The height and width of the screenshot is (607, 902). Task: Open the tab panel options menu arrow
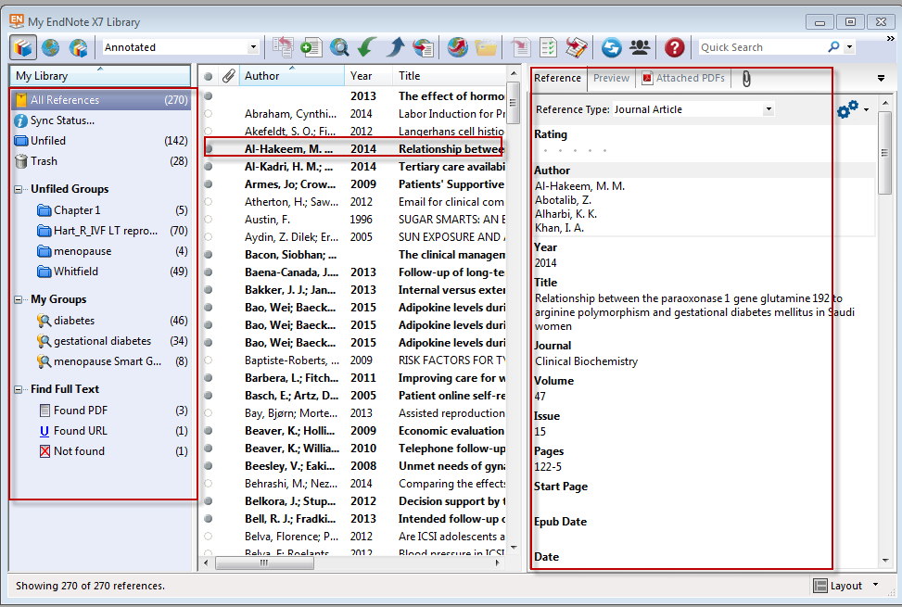pyautogui.click(x=881, y=78)
